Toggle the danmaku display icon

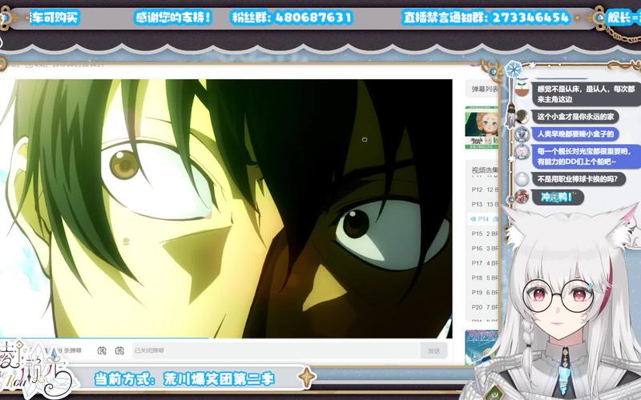tap(102, 350)
